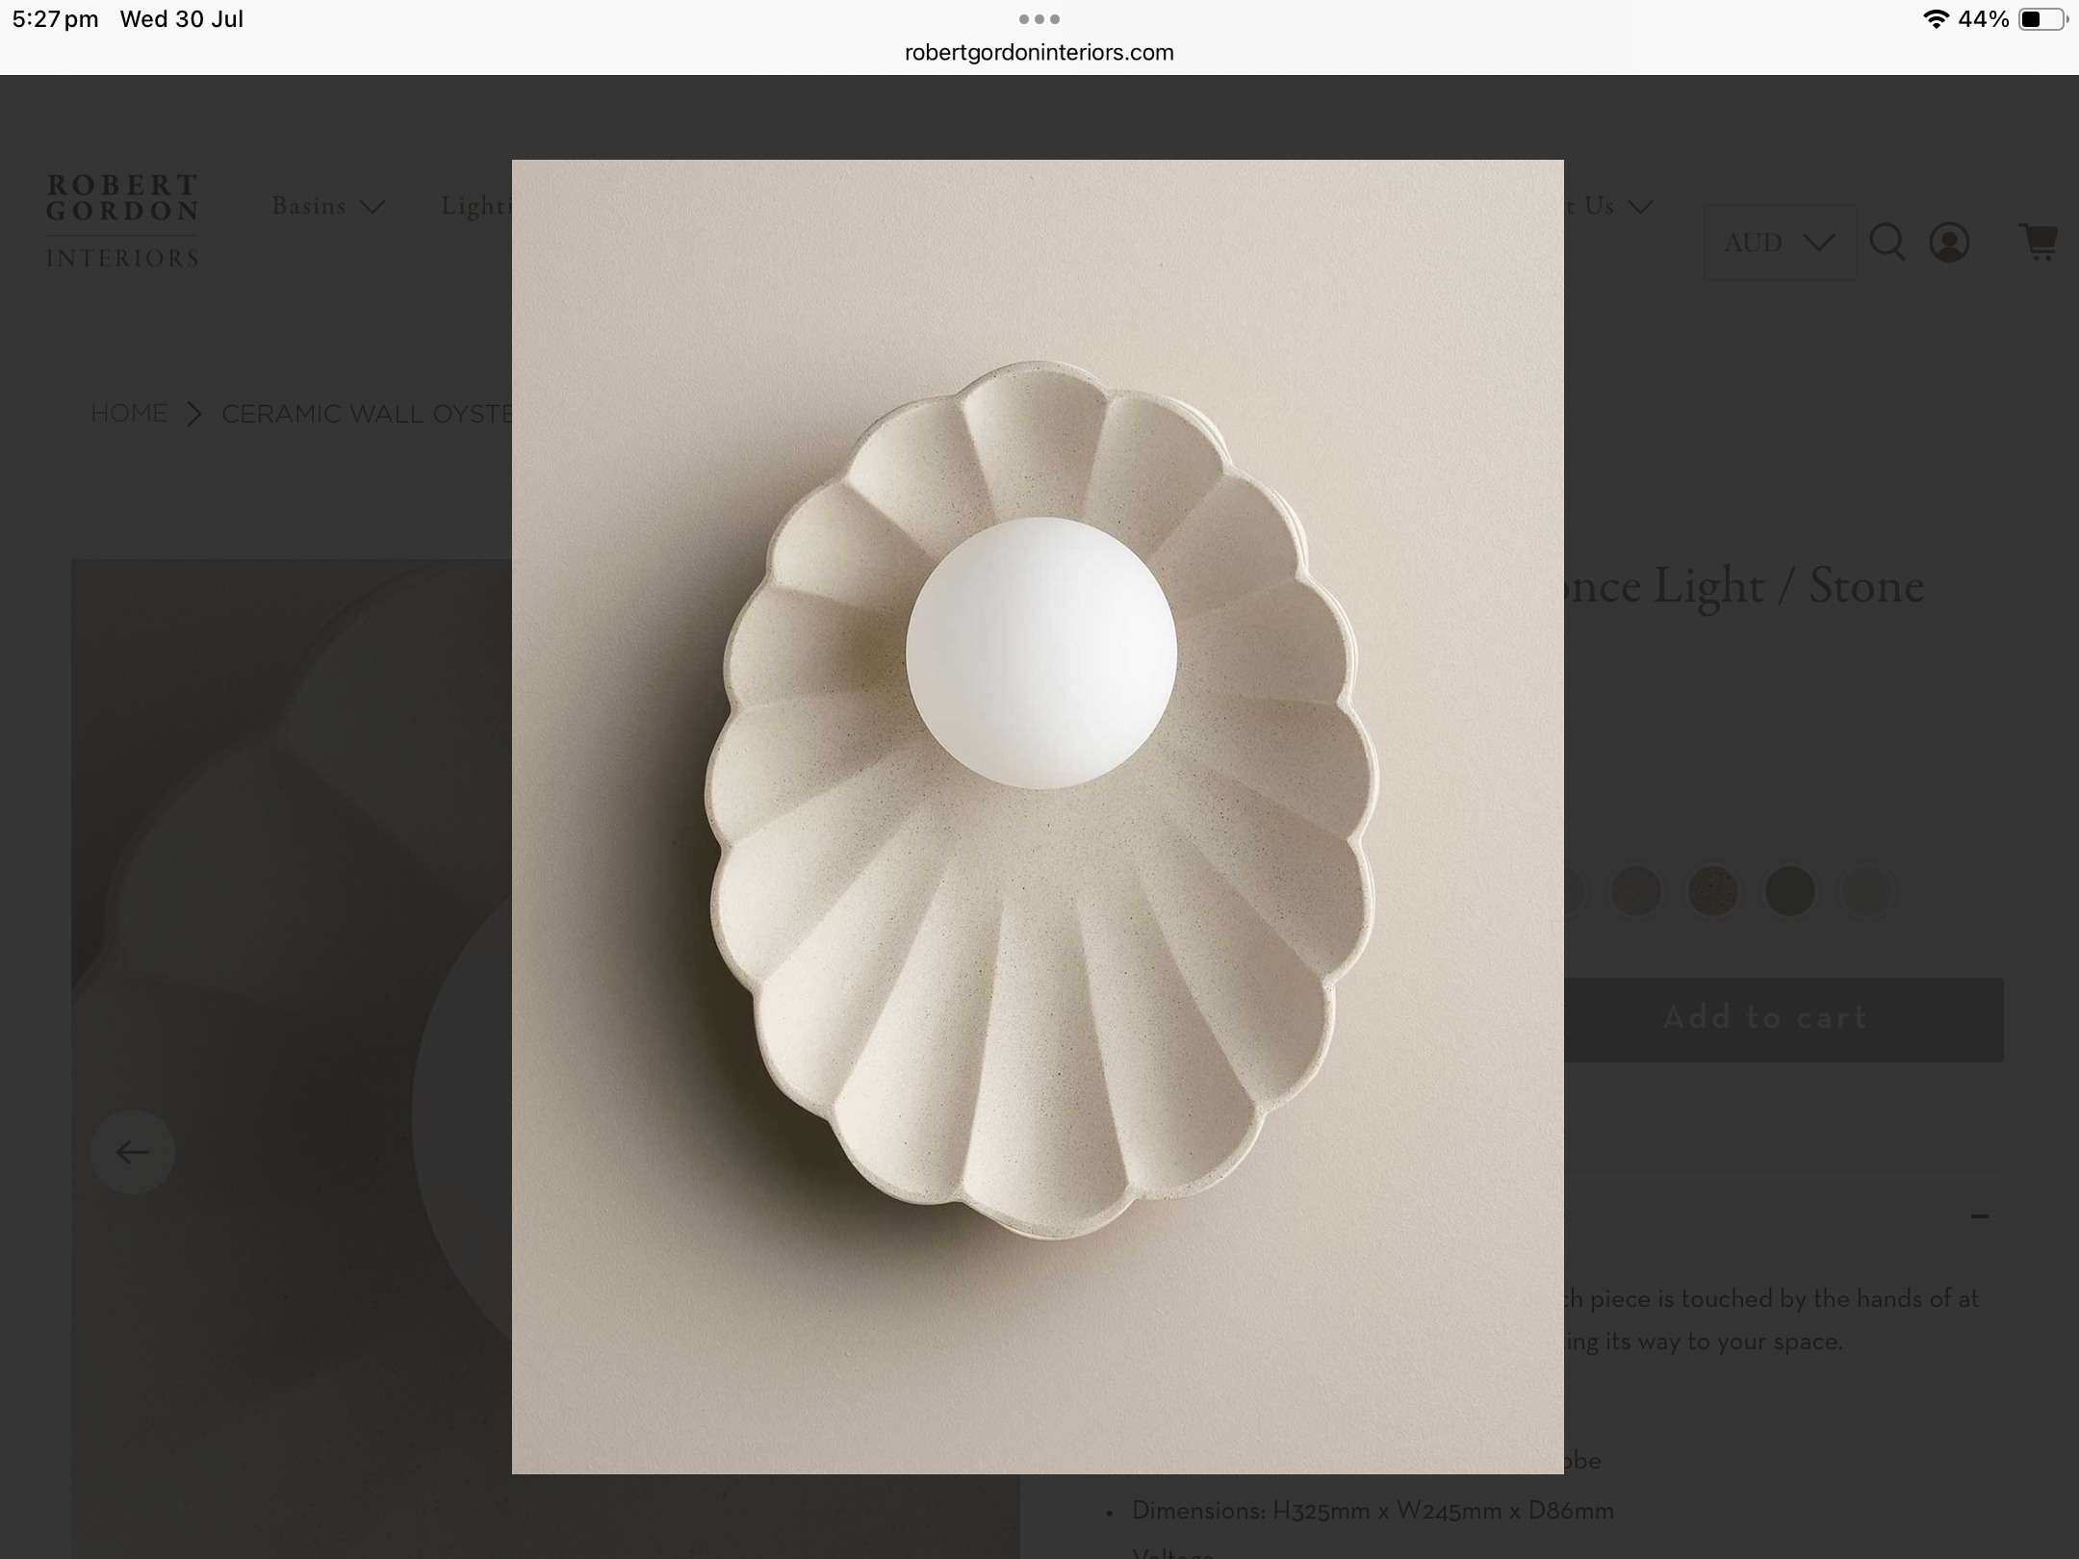Select the reddish-brown colour swatch
This screenshot has height=1559, width=2079.
pos(1713,891)
